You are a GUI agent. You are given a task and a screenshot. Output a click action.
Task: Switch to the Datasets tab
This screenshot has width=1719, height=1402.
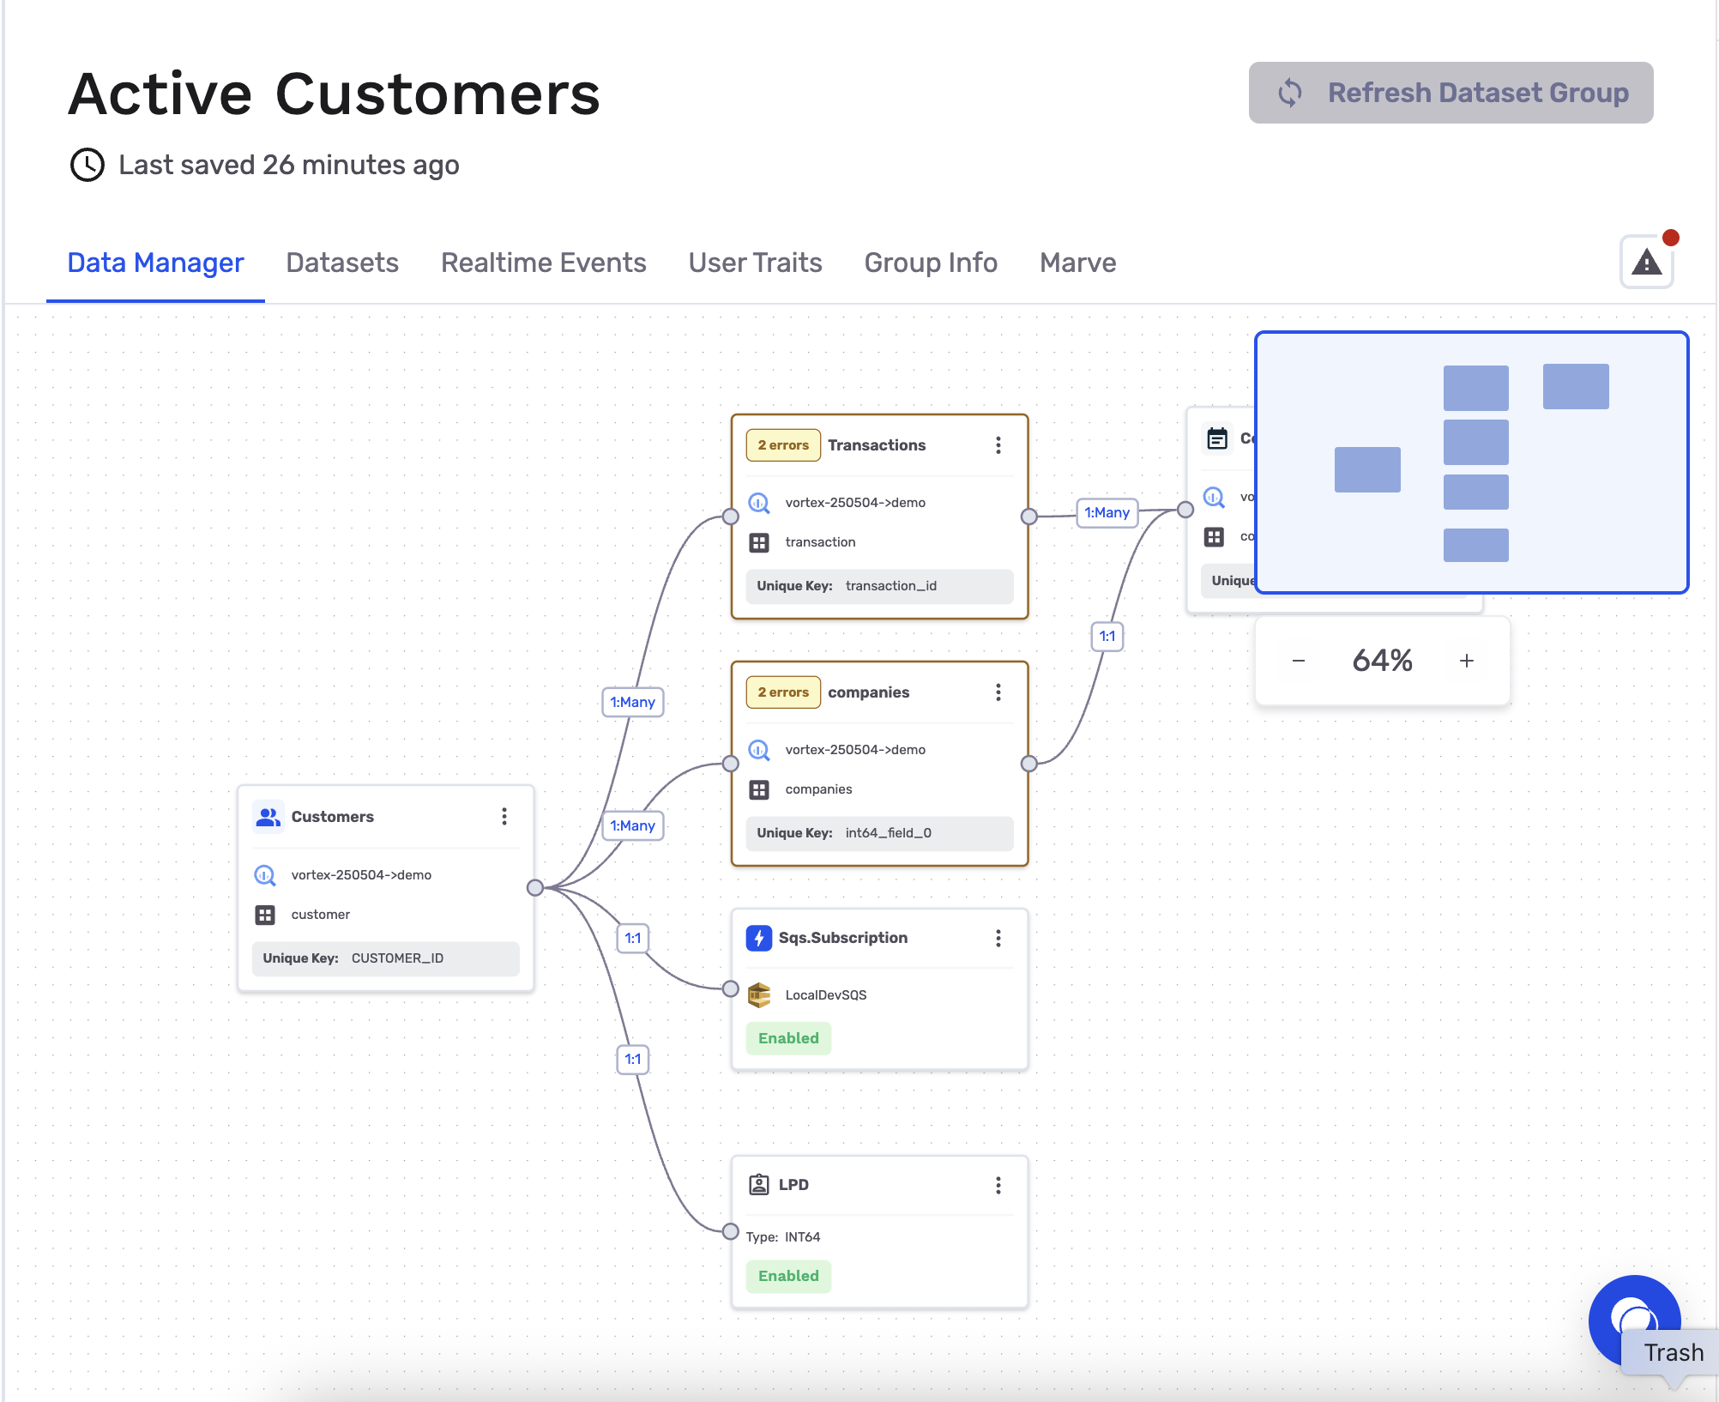click(x=341, y=263)
